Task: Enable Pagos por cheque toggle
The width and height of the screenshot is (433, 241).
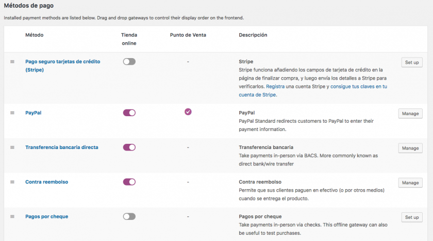Action: click(x=129, y=217)
